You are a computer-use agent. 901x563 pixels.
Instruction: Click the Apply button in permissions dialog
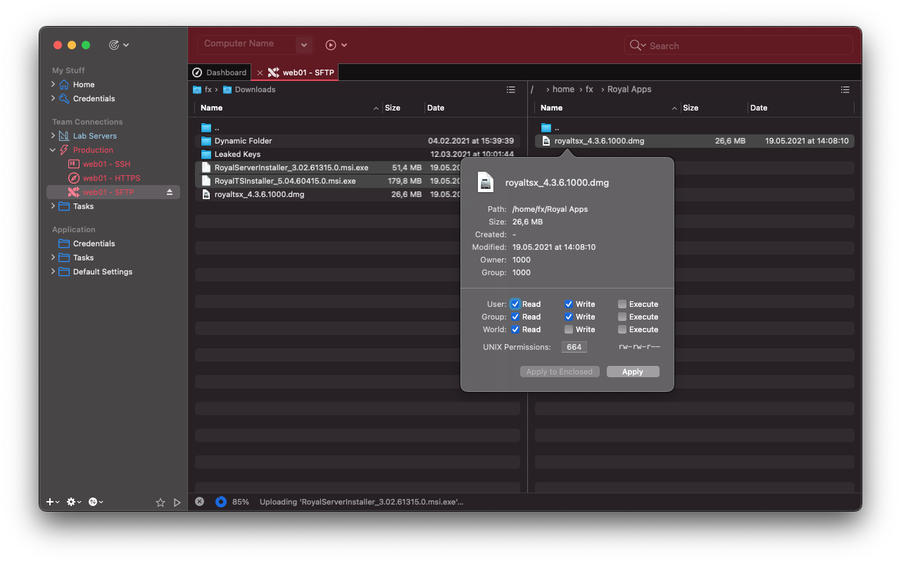[x=632, y=371]
